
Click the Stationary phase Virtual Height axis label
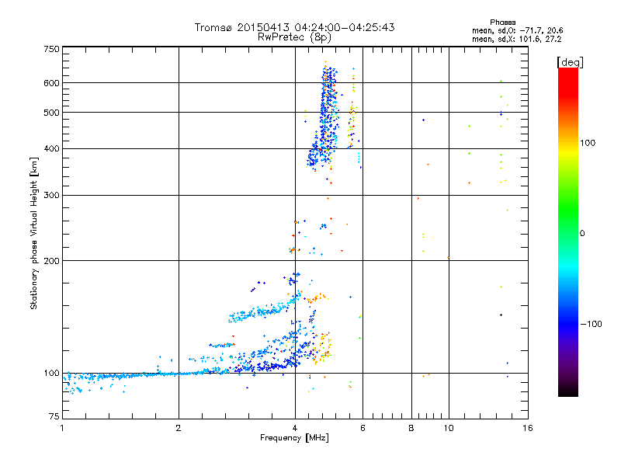pos(34,234)
